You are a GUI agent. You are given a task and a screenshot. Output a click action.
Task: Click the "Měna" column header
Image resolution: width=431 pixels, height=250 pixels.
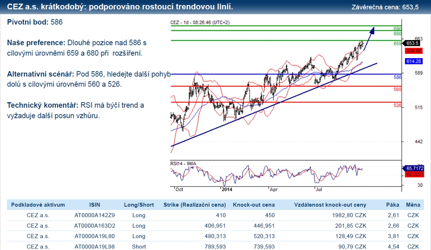[413, 205]
